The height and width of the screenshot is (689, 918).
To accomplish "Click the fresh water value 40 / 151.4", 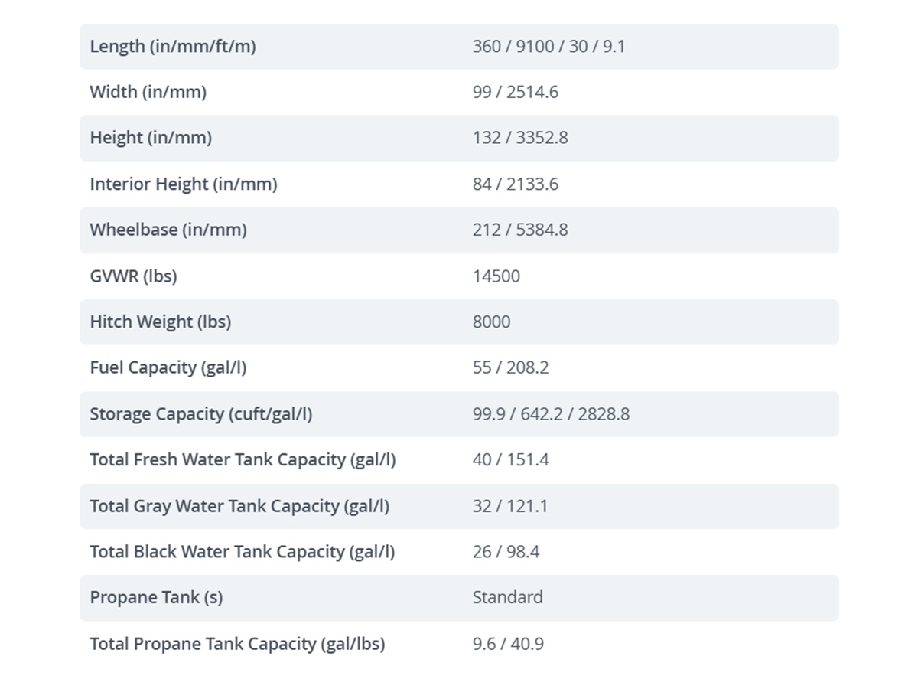I will point(511,460).
